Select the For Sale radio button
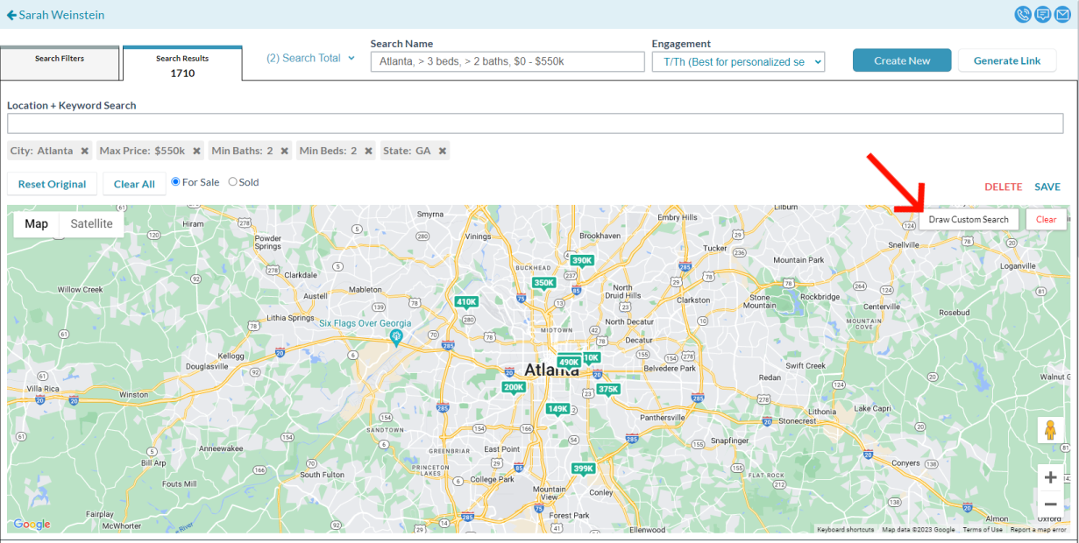Image resolution: width=1079 pixels, height=543 pixels. (176, 181)
